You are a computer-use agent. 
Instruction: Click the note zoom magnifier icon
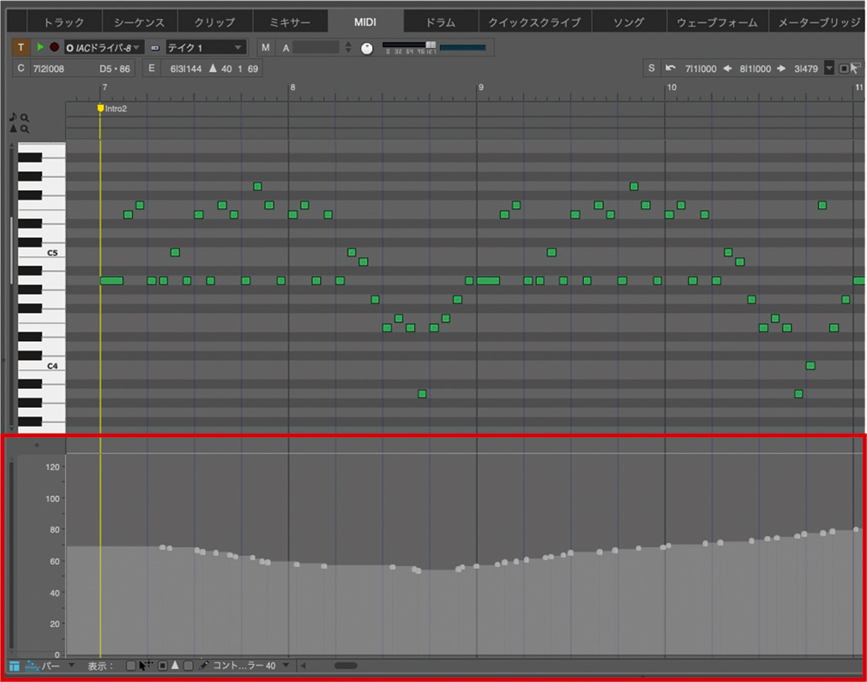24,117
